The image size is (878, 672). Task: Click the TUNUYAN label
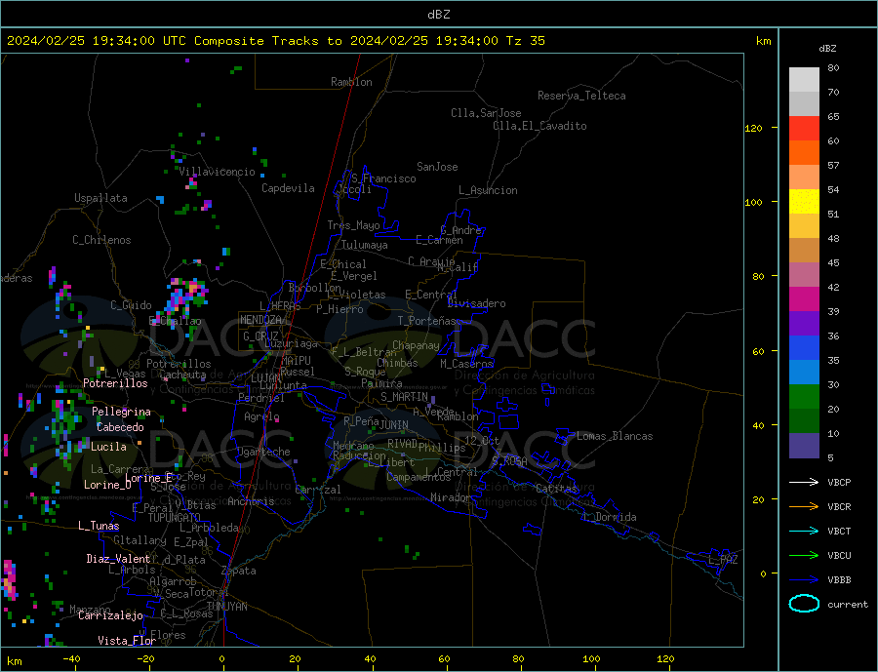click(x=226, y=607)
